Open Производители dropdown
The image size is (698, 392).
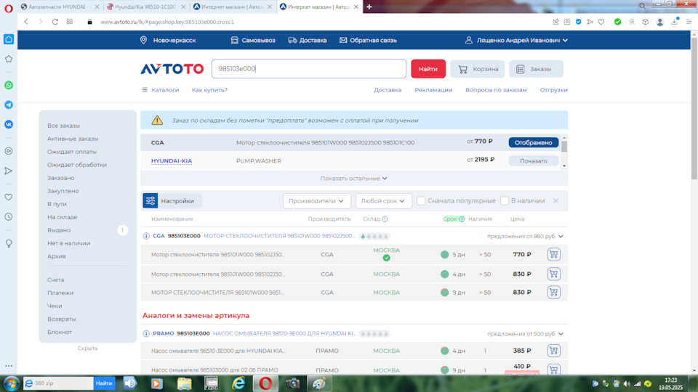[316, 201]
